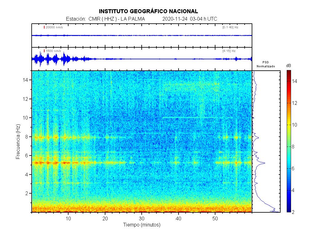315x236 pixels.
Task: Click the 10 dB tick on the colorbar
Action: pyautogui.click(x=295, y=125)
